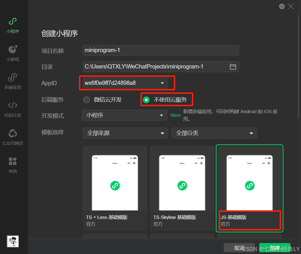
Task: Select the 微信云开发 radio button
Action: [86, 100]
